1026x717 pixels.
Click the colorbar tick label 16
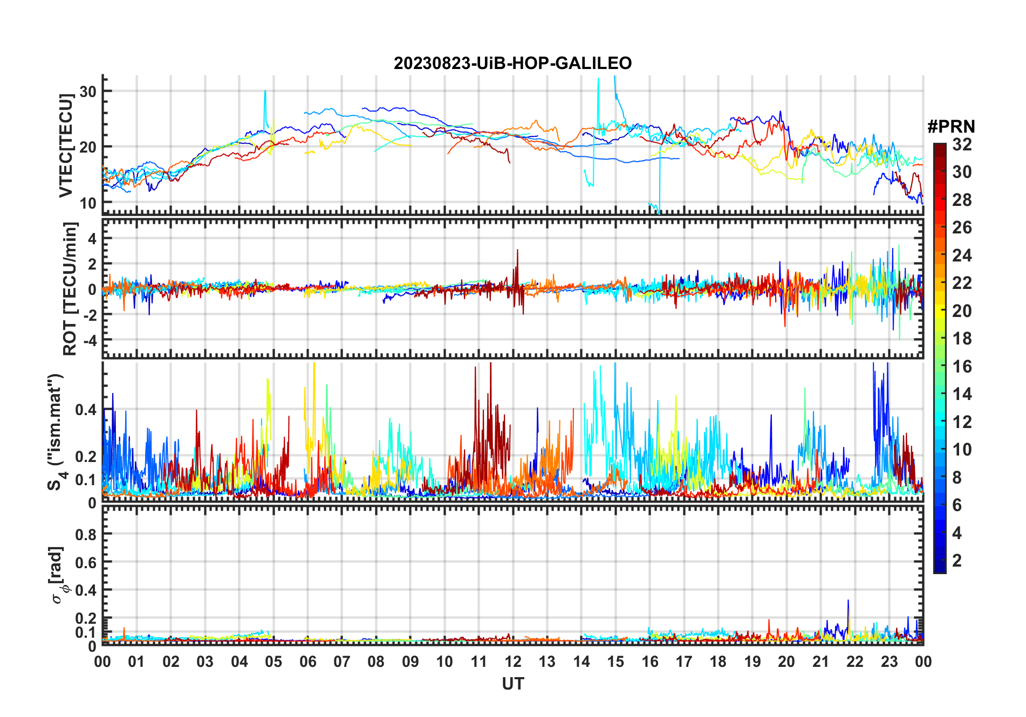[962, 367]
